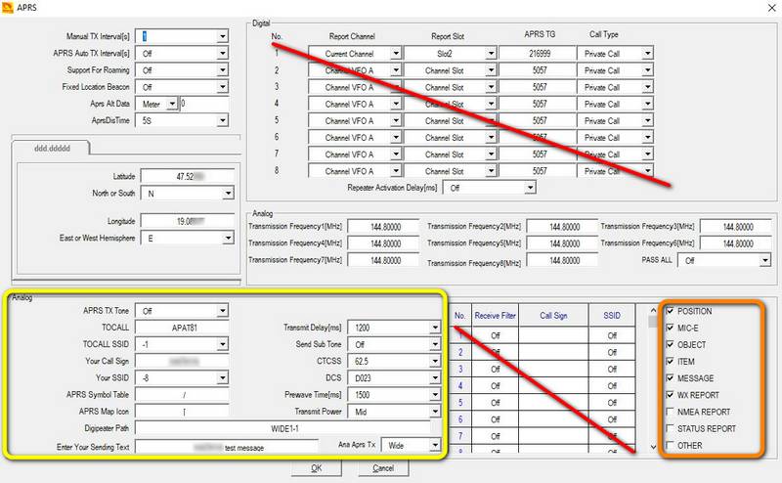The width and height of the screenshot is (782, 483).
Task: Expand the Prewave Time dropdown
Action: pyautogui.click(x=435, y=395)
